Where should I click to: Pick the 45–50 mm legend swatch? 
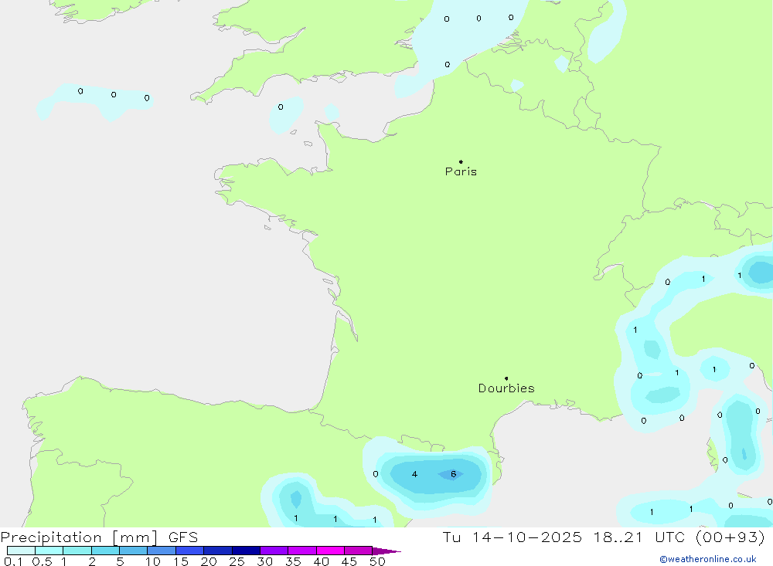click(358, 551)
